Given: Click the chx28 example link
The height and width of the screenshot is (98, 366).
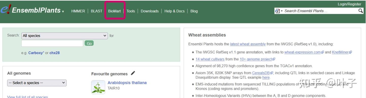Looking at the screenshot, I should 55,53.
